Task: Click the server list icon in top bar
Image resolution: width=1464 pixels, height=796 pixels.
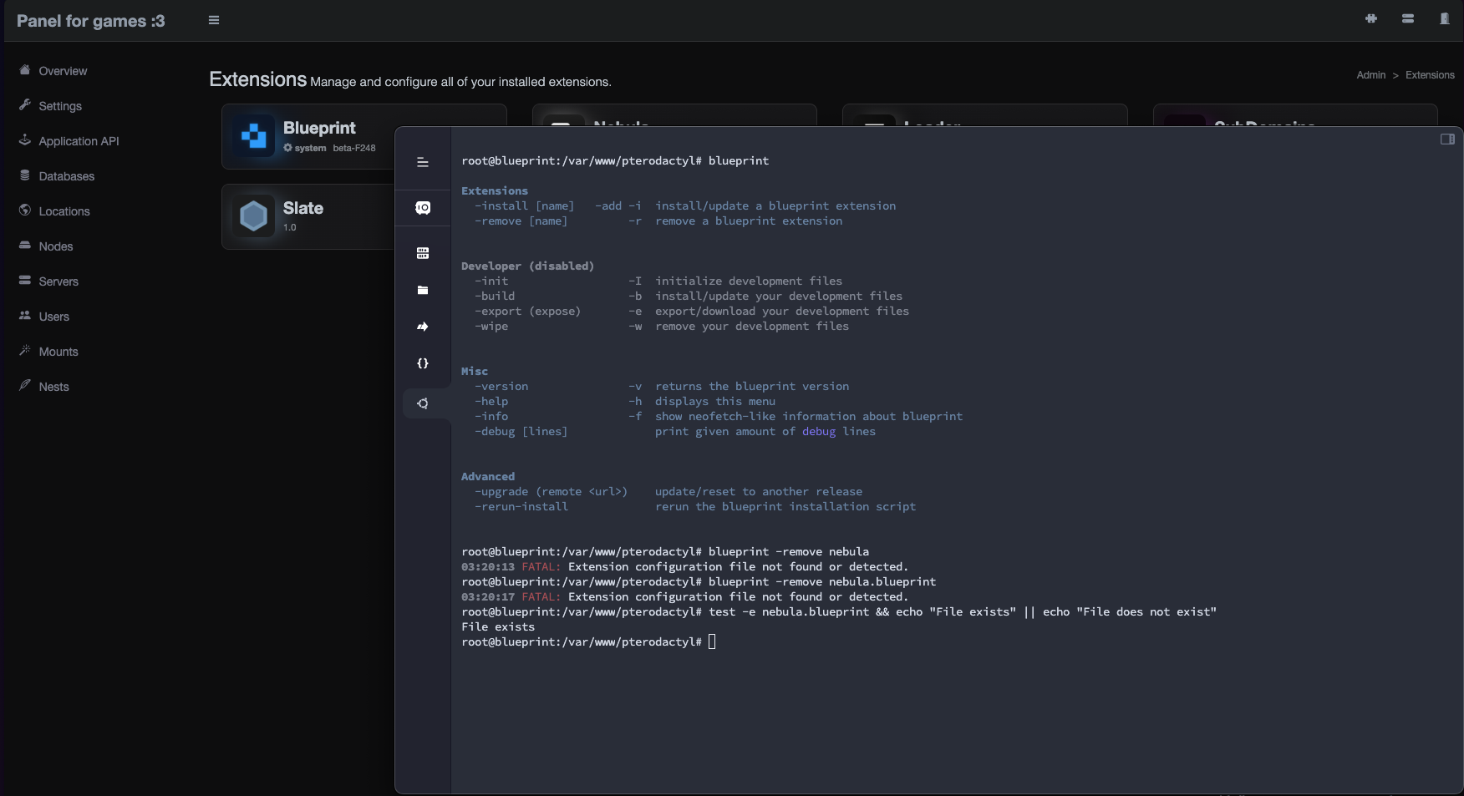Action: tap(1408, 18)
